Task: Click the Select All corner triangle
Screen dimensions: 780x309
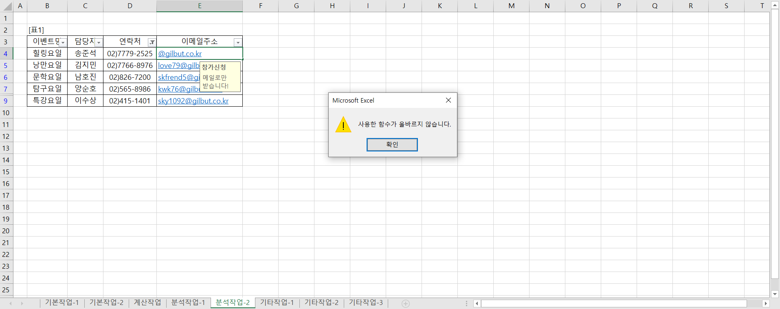Action: click(x=7, y=6)
